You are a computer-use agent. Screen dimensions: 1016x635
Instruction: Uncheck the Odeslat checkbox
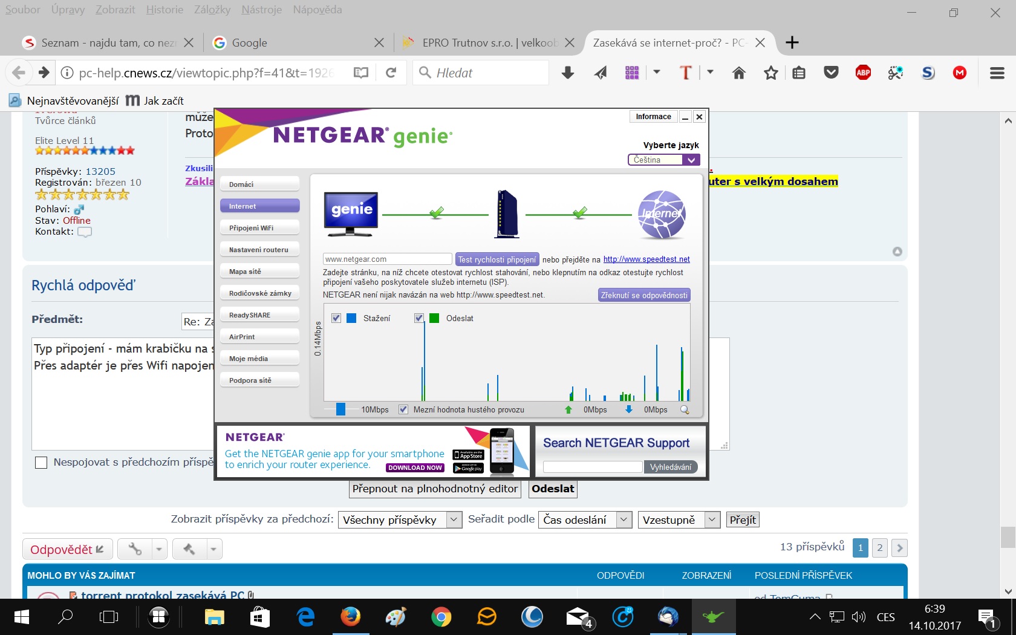click(x=418, y=318)
